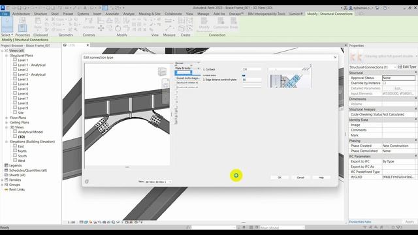
Task: Click the info icon at dialog bottom-left
Action: coord(87,181)
